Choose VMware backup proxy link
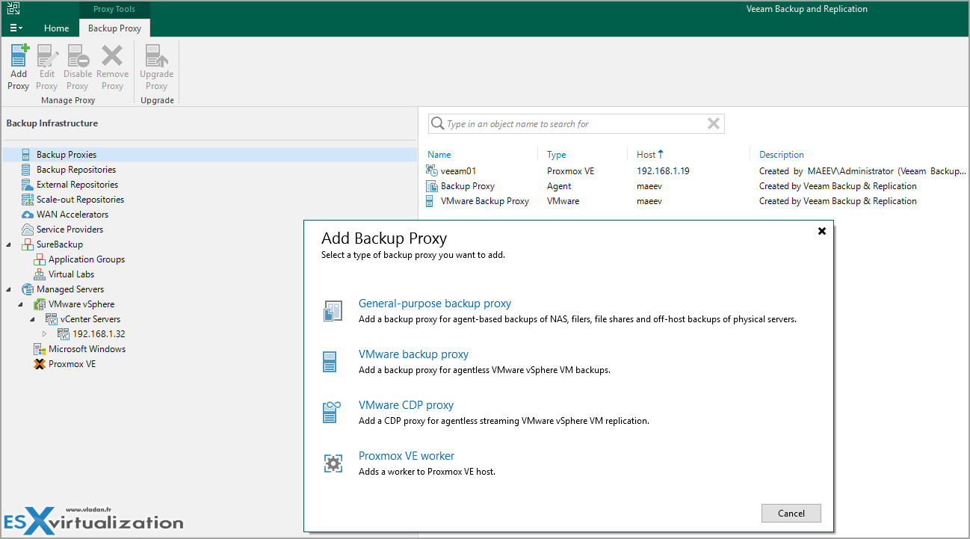Image resolution: width=970 pixels, height=539 pixels. [x=413, y=354]
